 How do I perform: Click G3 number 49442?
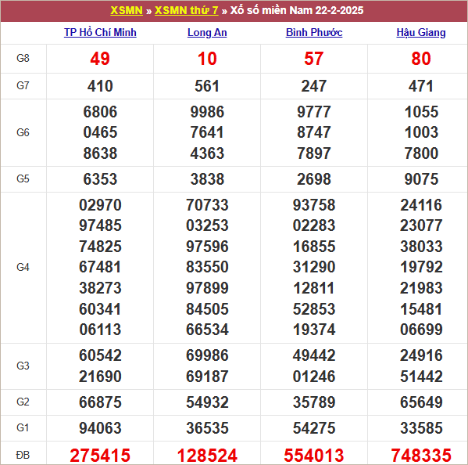(314, 355)
